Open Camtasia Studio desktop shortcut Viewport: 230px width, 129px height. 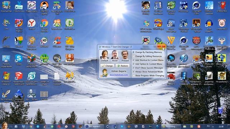[171, 8]
